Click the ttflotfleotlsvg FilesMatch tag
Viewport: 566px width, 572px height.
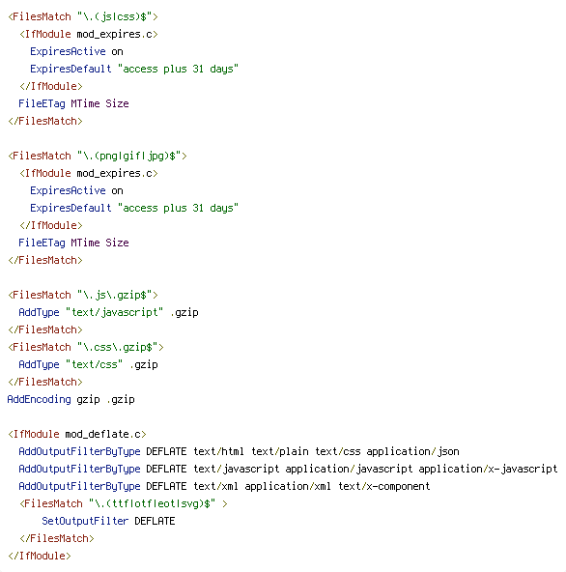click(124, 503)
